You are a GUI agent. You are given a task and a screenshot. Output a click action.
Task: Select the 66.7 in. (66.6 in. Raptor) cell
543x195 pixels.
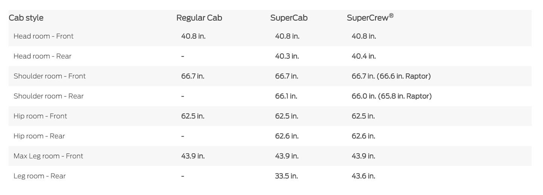click(391, 76)
